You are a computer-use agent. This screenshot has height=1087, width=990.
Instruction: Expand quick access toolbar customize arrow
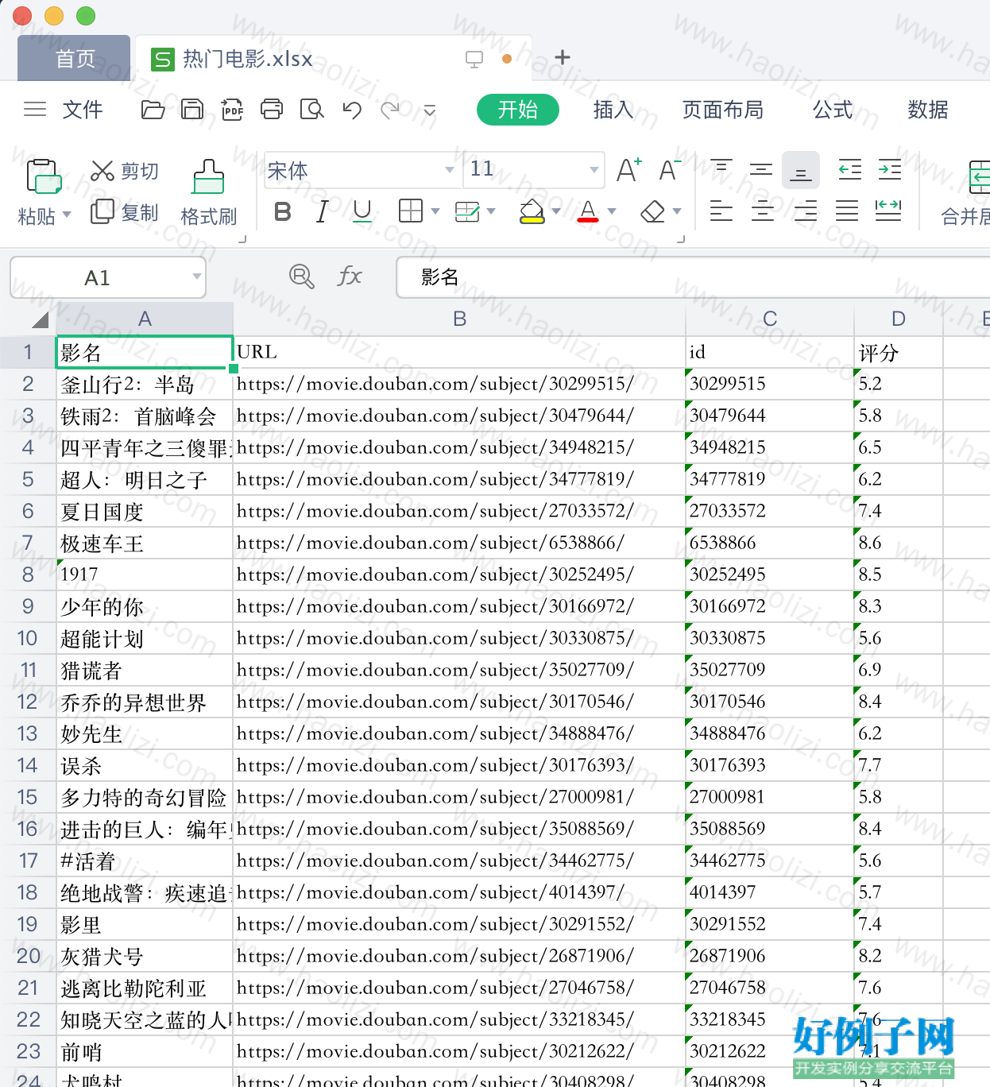[x=430, y=110]
